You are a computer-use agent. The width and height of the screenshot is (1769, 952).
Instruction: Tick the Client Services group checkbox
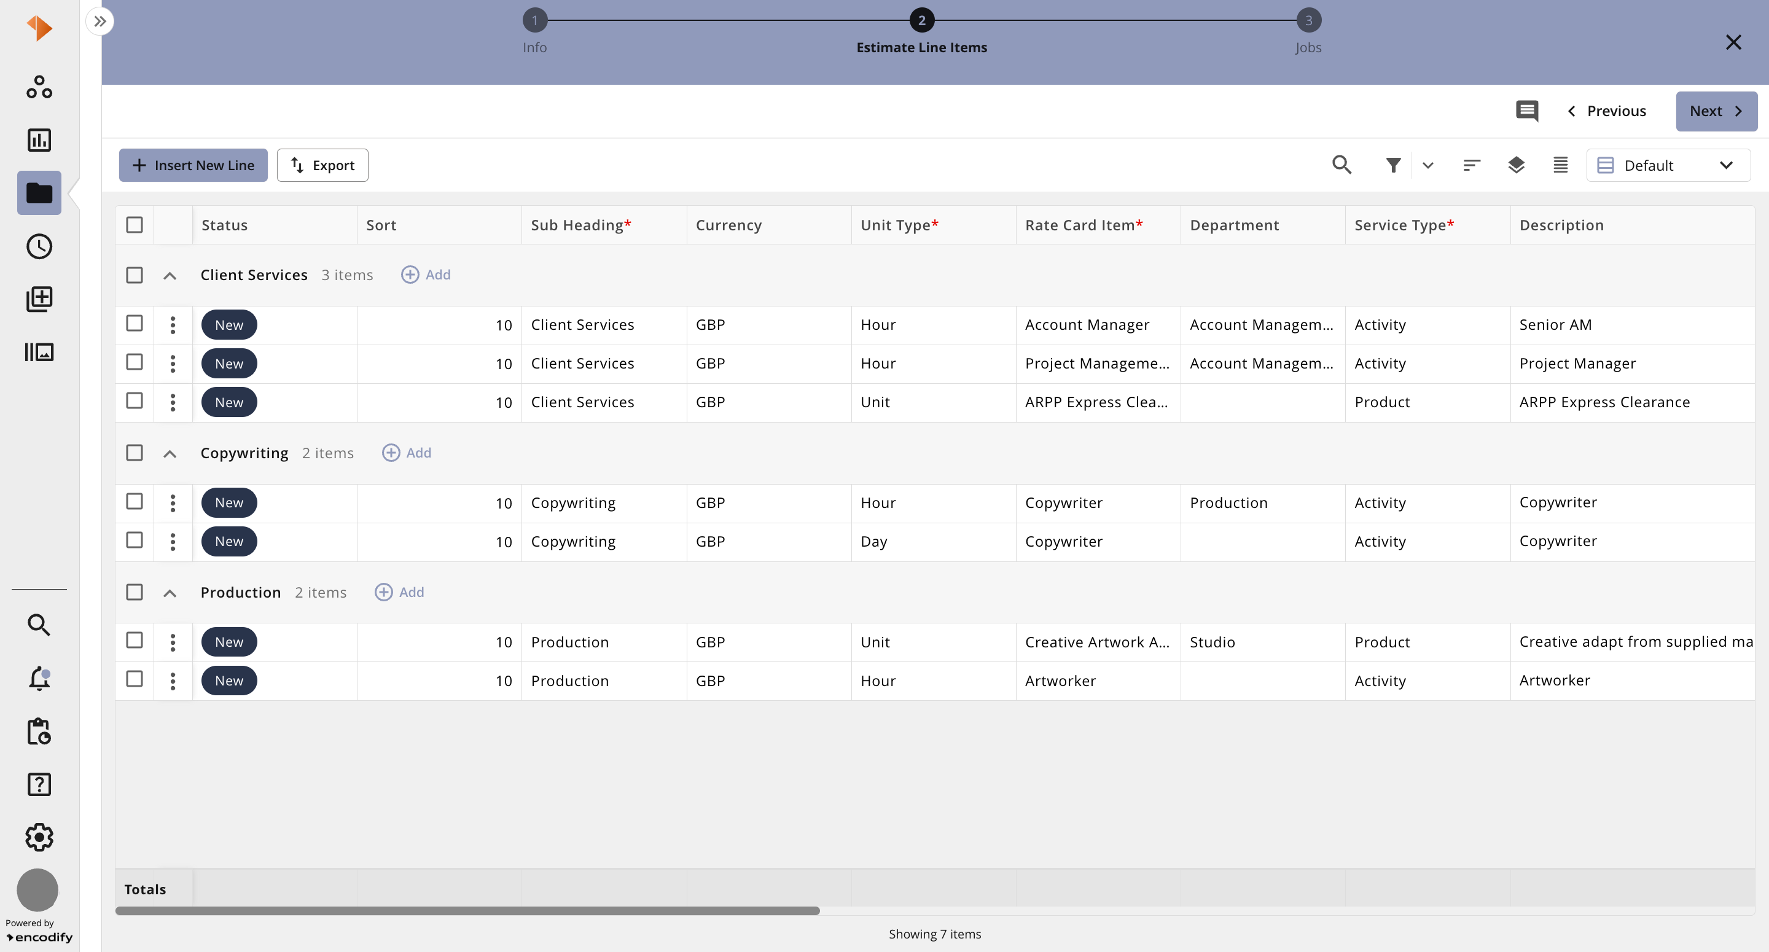pyautogui.click(x=135, y=275)
